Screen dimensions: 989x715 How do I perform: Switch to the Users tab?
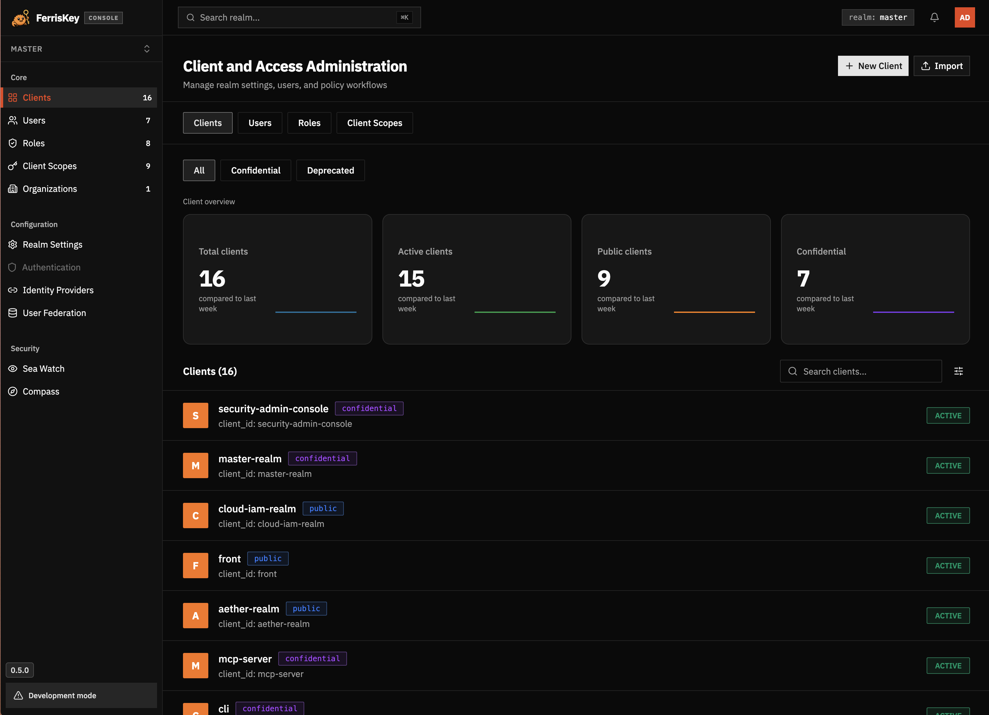pyautogui.click(x=260, y=123)
